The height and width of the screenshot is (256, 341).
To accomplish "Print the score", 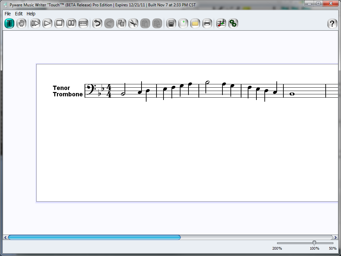I will (207, 23).
